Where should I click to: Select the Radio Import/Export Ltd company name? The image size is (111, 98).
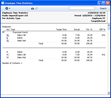click(15, 16)
